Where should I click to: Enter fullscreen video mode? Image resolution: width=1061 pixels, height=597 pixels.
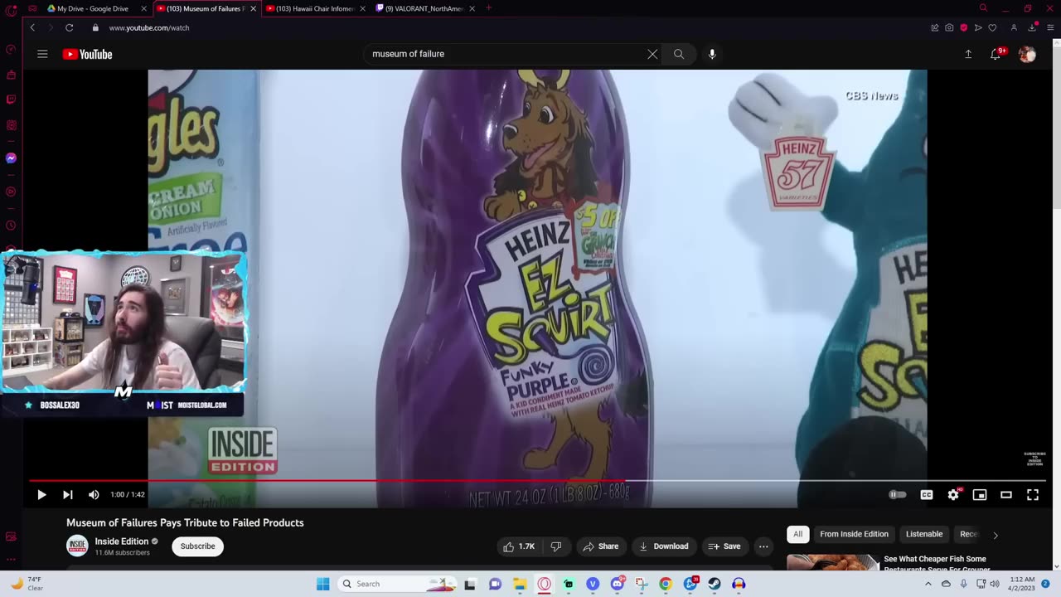(1033, 495)
